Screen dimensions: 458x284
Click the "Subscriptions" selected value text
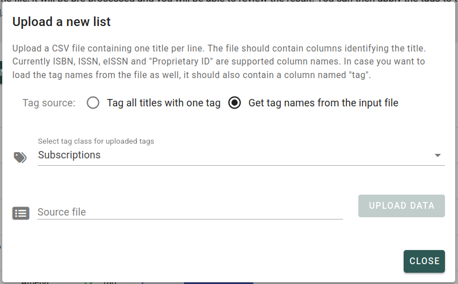(69, 155)
